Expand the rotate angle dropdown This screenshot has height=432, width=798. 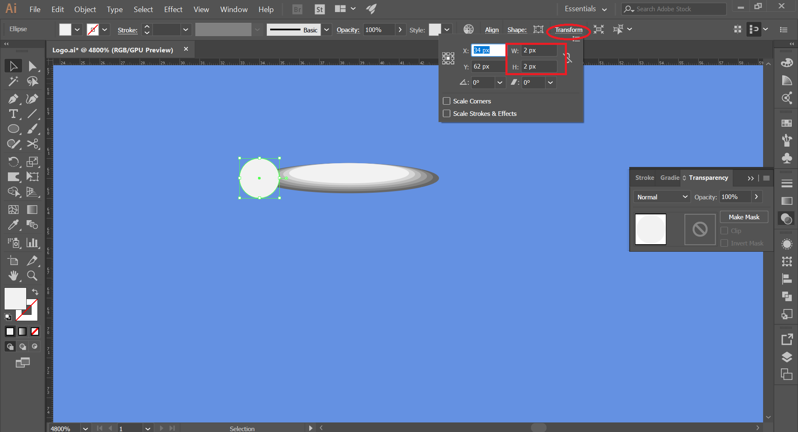(x=500, y=82)
